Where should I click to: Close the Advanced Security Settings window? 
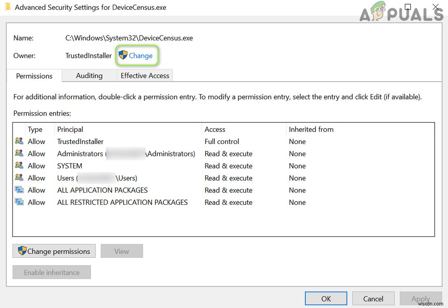(436, 7)
